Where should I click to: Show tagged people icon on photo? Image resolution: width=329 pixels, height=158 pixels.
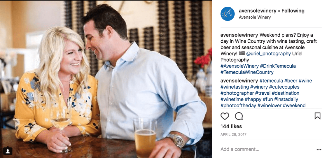tap(8, 150)
